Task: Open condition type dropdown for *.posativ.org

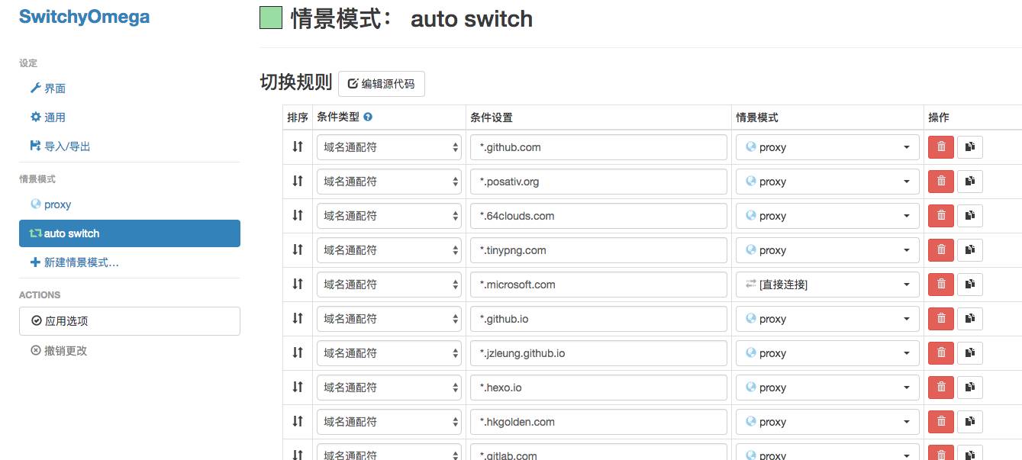Action: pos(389,182)
